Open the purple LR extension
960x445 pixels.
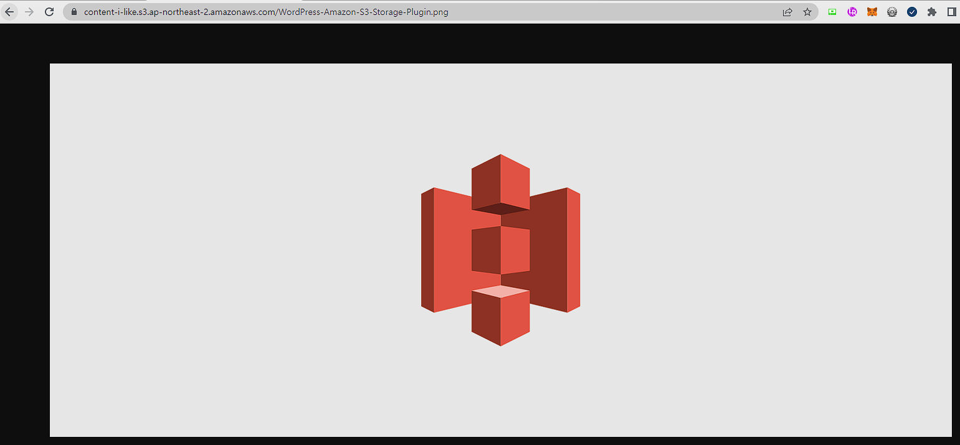coord(852,12)
